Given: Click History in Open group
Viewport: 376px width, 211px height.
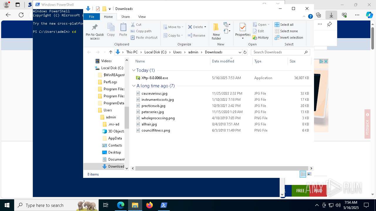Looking at the screenshot, I should tap(261, 38).
